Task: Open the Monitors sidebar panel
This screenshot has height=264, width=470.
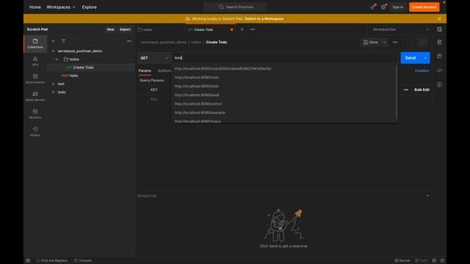Action: point(35,114)
